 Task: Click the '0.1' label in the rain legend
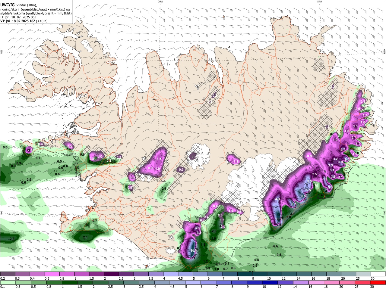[x=2, y=287]
